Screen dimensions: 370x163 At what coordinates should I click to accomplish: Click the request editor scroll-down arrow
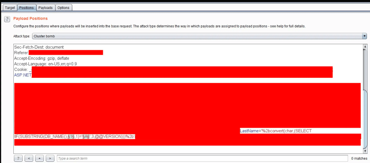point(365,151)
